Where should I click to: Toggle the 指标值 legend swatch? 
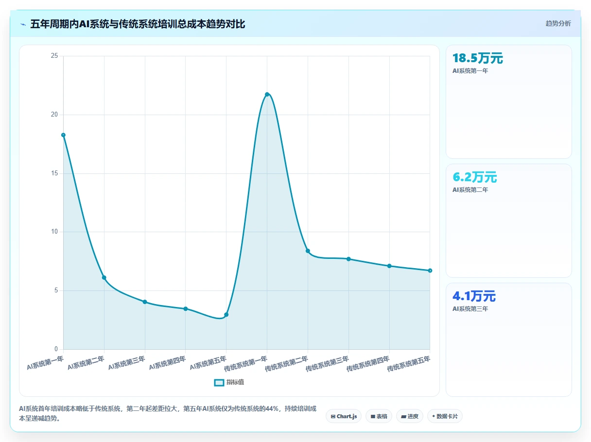click(219, 382)
